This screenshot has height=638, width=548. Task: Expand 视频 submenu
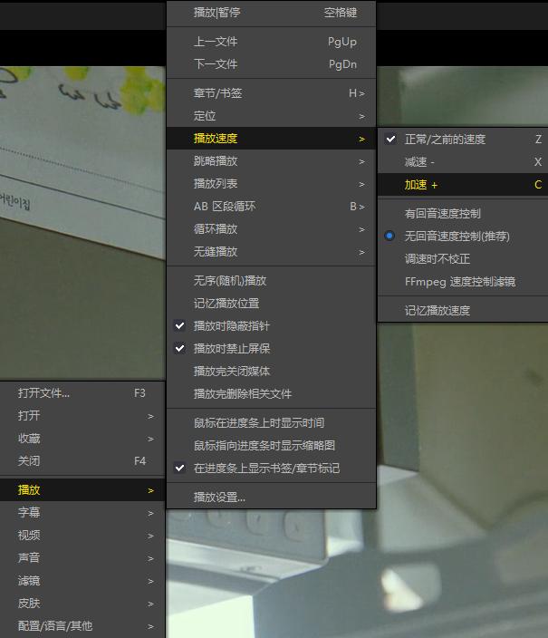pos(82,535)
